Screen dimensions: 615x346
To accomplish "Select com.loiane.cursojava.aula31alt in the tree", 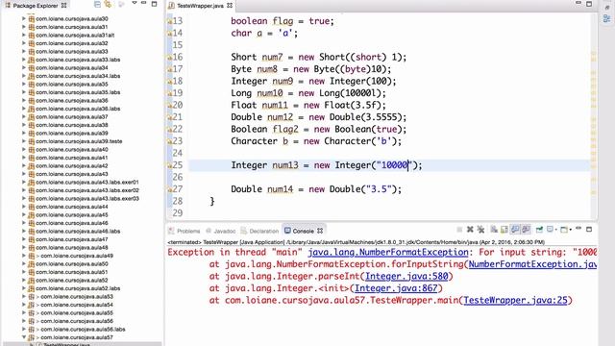I will click(x=75, y=36).
